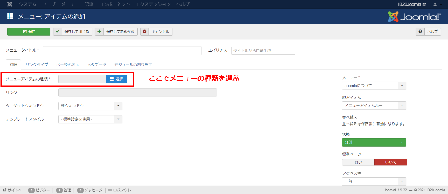Set 標準ページ to いいえ
Image resolution: width=448 pixels, height=194 pixels.
pos(391,162)
